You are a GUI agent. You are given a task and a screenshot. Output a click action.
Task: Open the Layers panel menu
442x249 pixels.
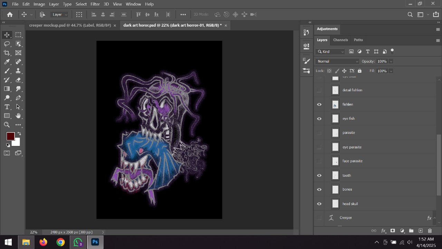point(438,40)
